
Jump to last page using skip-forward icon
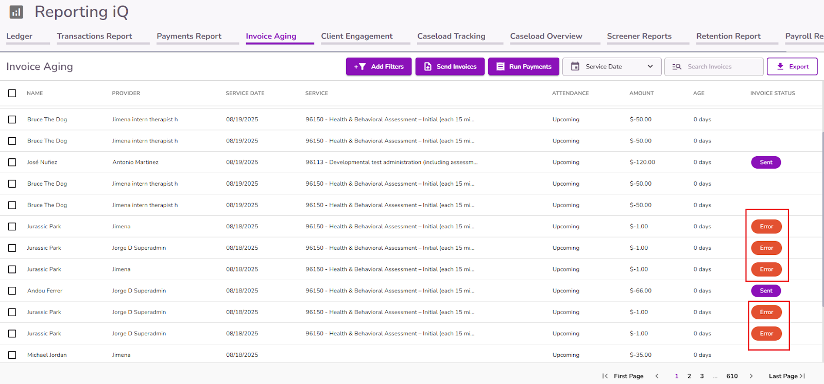click(802, 376)
